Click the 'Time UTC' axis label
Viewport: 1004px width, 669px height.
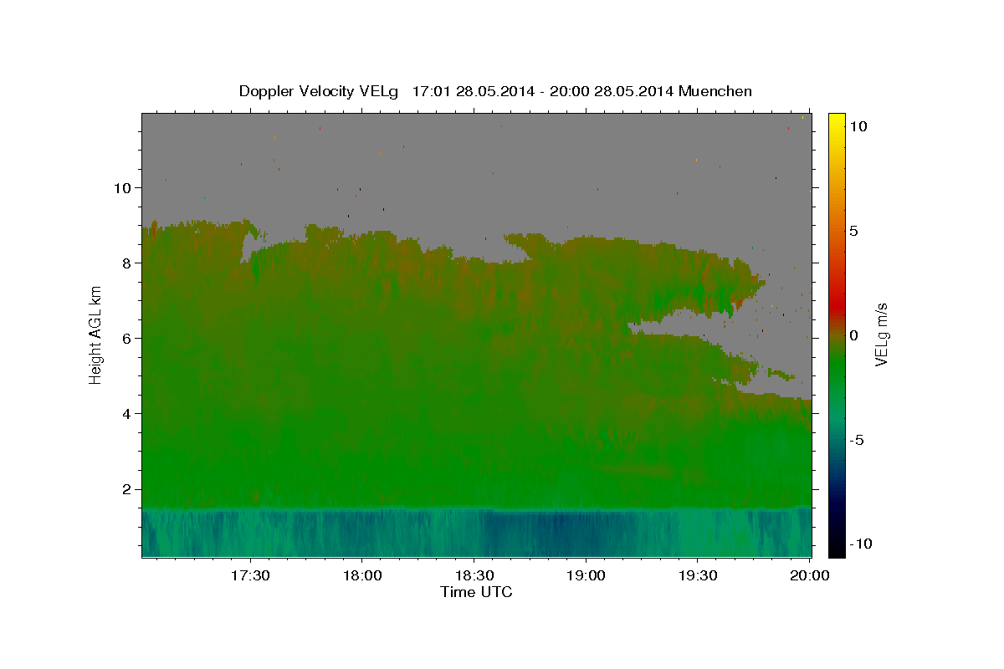476,592
